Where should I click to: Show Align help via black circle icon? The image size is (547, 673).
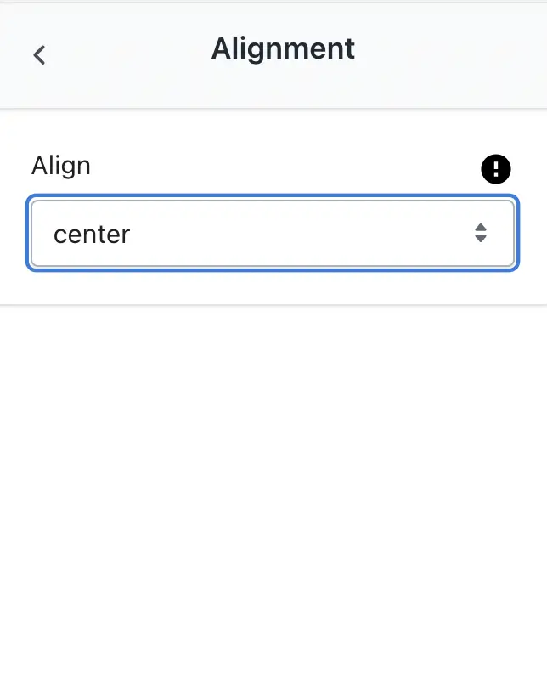pyautogui.click(x=495, y=169)
